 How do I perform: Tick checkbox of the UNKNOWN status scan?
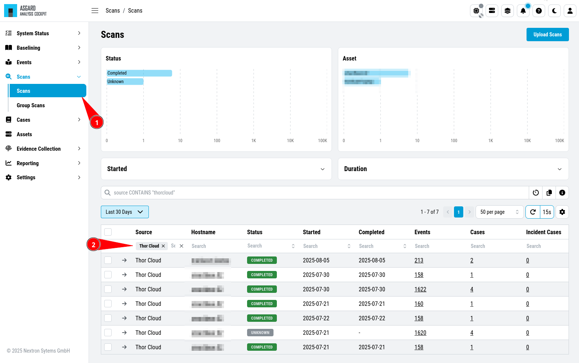(108, 333)
